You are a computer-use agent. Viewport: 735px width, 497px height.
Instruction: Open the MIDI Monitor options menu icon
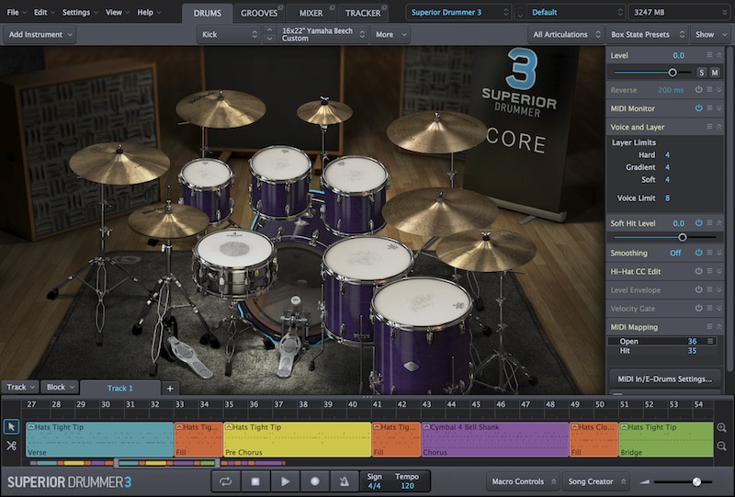(709, 107)
